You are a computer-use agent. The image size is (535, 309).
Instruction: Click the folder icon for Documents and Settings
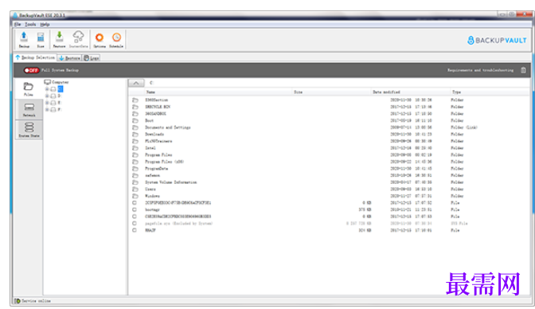[135, 127]
